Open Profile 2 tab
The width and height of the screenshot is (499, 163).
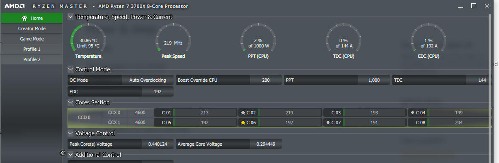pyautogui.click(x=32, y=59)
